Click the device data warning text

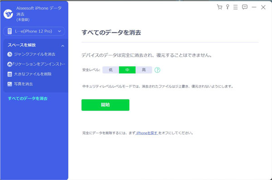click(x=147, y=55)
